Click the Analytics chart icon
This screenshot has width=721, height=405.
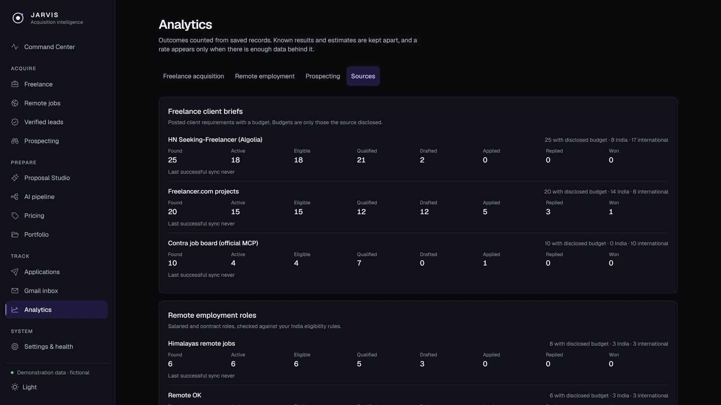click(15, 310)
